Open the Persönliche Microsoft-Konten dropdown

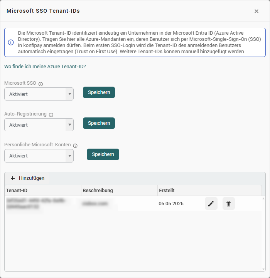click(39, 156)
